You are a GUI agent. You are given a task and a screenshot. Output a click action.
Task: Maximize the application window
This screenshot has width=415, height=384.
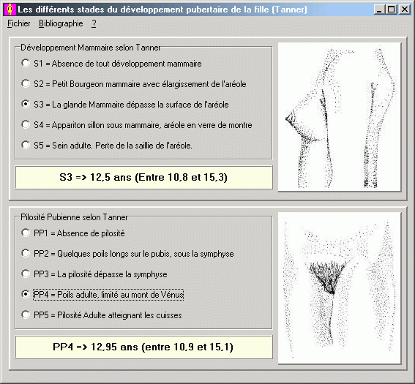pos(391,10)
